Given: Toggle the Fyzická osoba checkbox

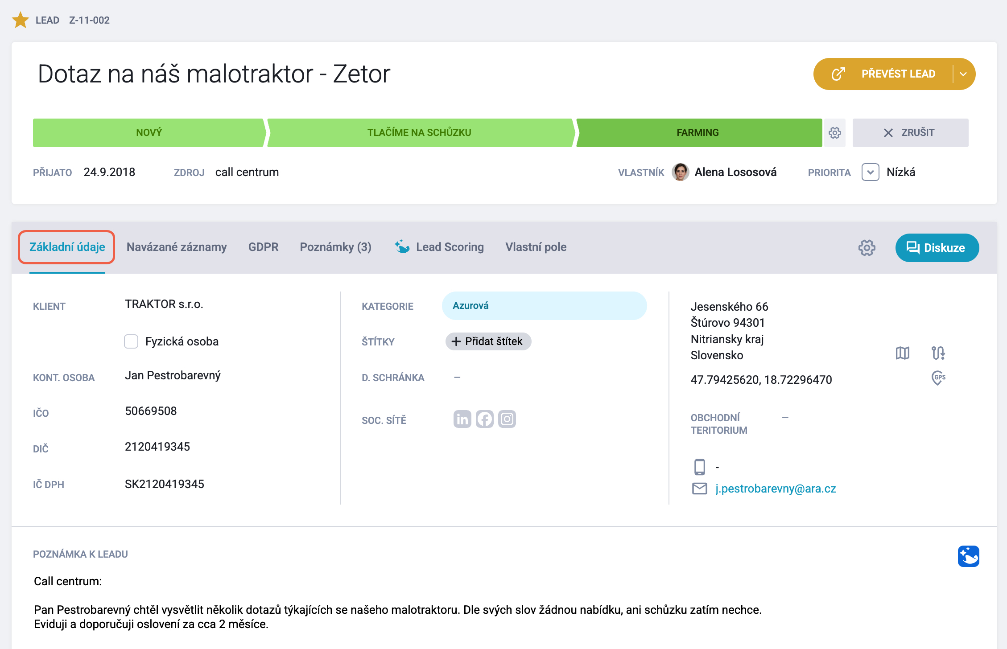Looking at the screenshot, I should 131,341.
